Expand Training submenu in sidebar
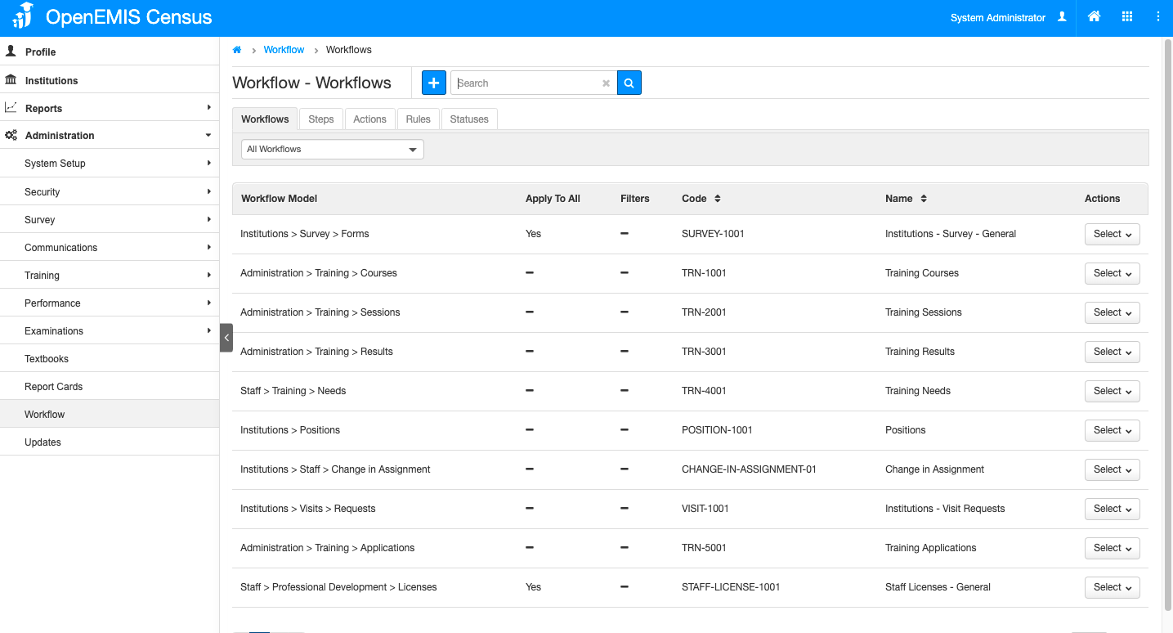1173x633 pixels. 208,275
